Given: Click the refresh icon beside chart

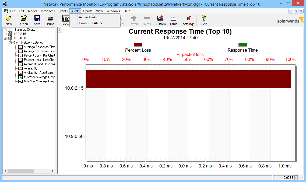Looking at the screenshot, I should (x=60, y=30).
